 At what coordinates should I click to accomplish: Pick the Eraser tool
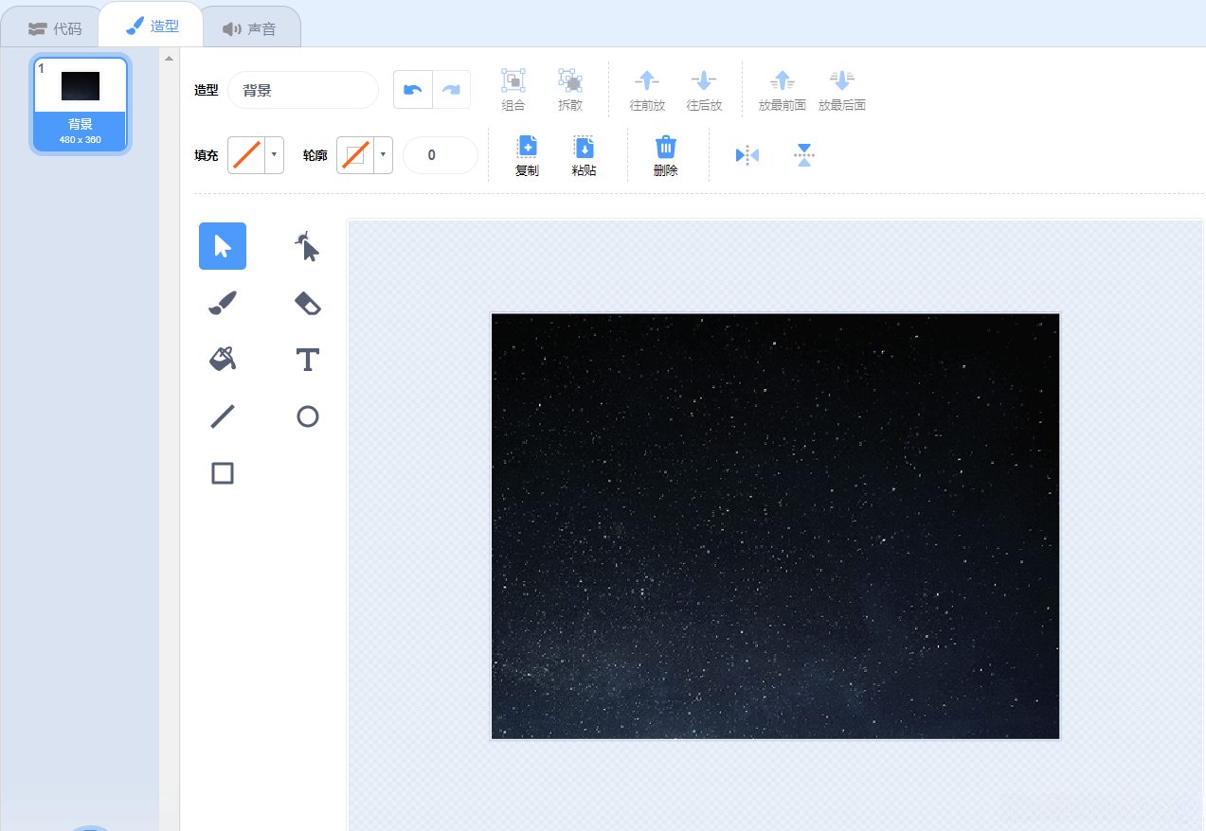click(x=307, y=303)
